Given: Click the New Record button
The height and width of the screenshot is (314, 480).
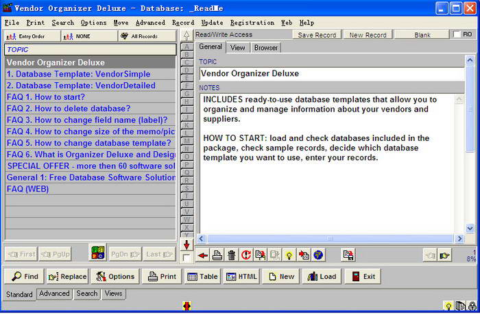Looking at the screenshot, I should click(x=368, y=35).
